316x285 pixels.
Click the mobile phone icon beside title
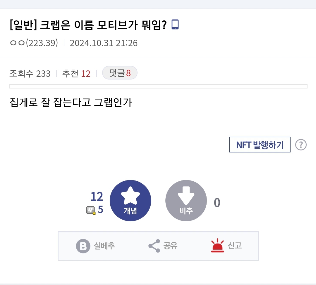175,25
